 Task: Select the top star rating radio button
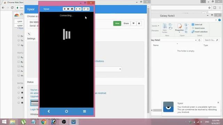point(18,87)
